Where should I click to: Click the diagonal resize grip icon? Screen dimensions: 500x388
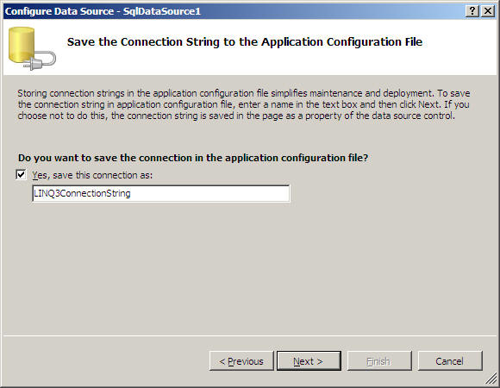pyautogui.click(x=491, y=379)
